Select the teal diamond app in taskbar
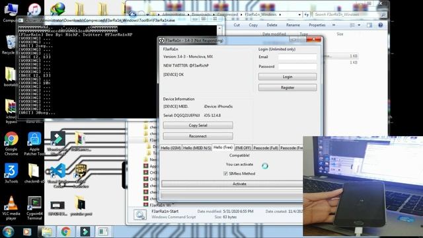 [85, 232]
